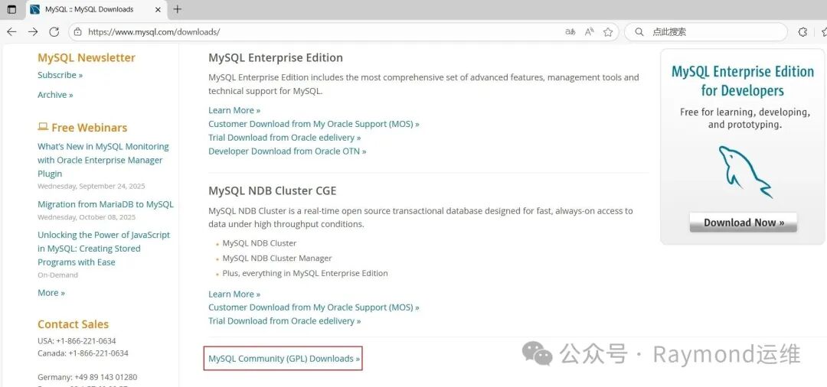Image resolution: width=827 pixels, height=387 pixels.
Task: Focus the sidebar search box
Action: [706, 32]
